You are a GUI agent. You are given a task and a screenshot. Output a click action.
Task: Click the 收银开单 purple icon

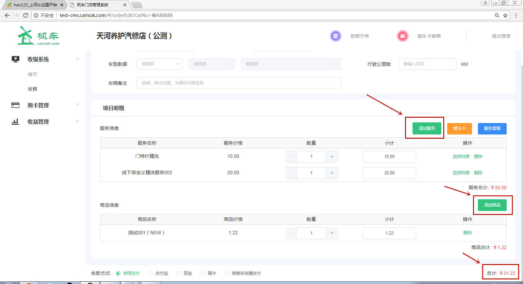coord(335,36)
